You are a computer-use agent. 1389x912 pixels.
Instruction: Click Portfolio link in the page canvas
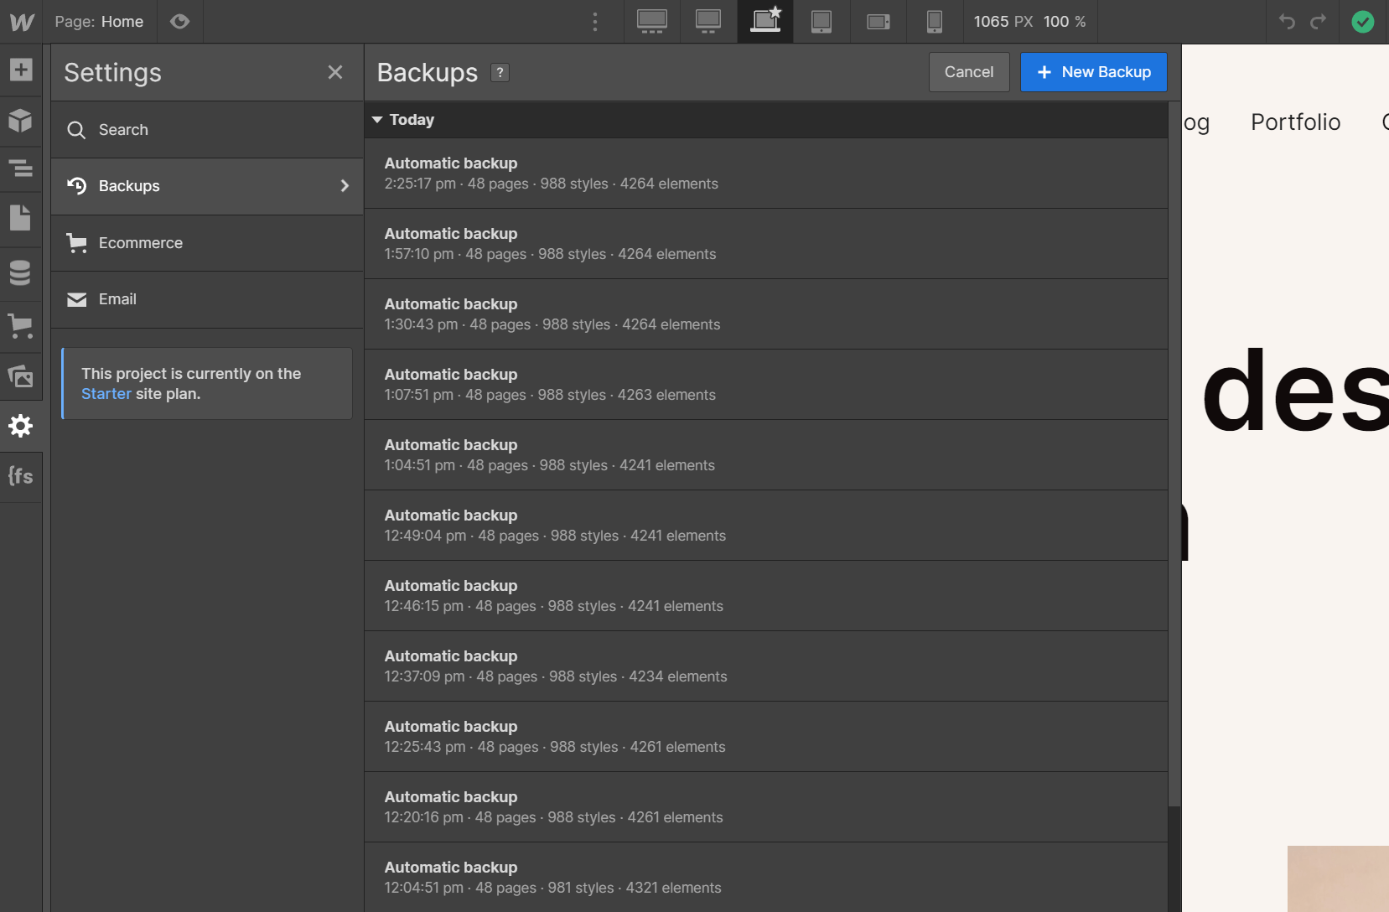tap(1295, 122)
